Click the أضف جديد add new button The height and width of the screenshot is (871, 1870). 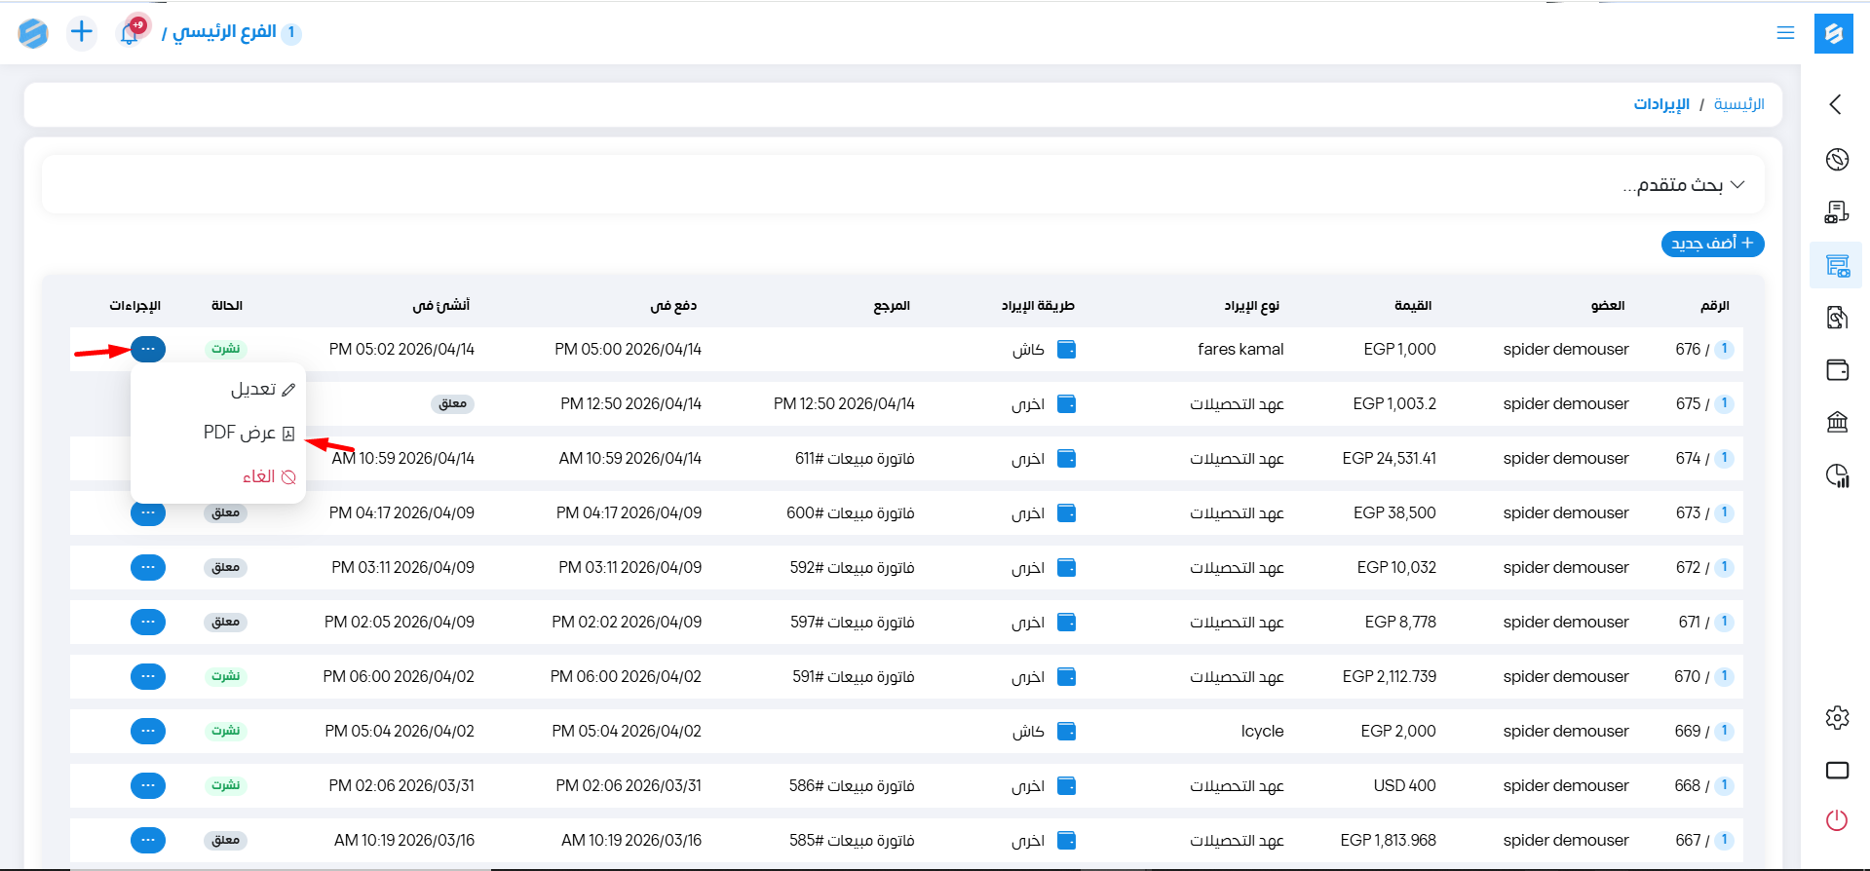(x=1712, y=244)
